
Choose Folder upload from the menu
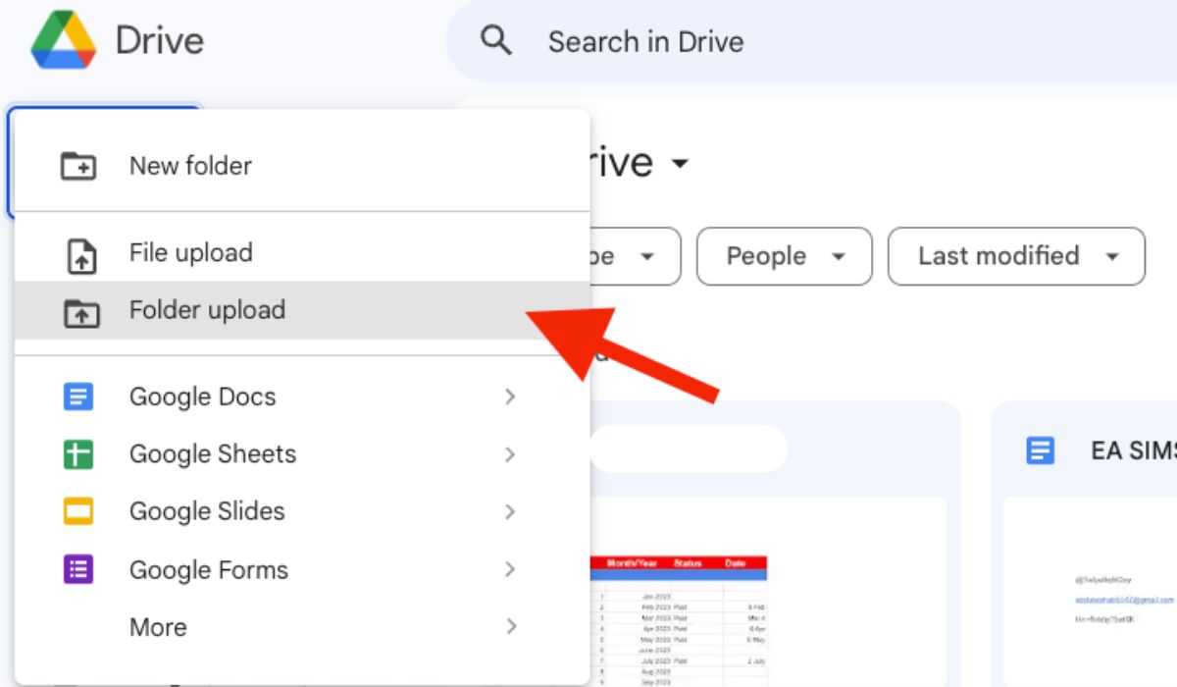click(207, 310)
